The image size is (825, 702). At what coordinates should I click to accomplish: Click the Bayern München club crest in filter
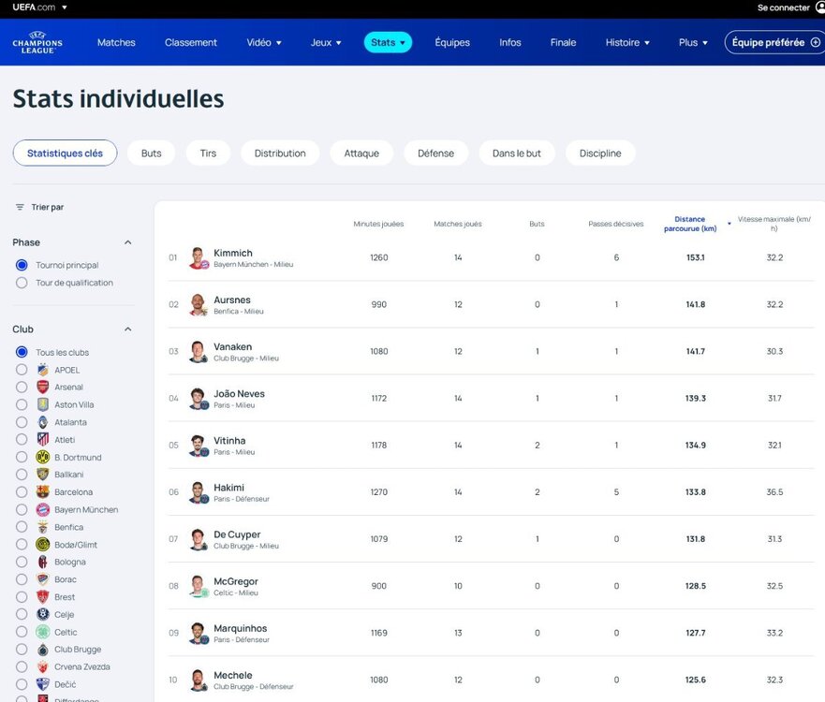tap(43, 509)
